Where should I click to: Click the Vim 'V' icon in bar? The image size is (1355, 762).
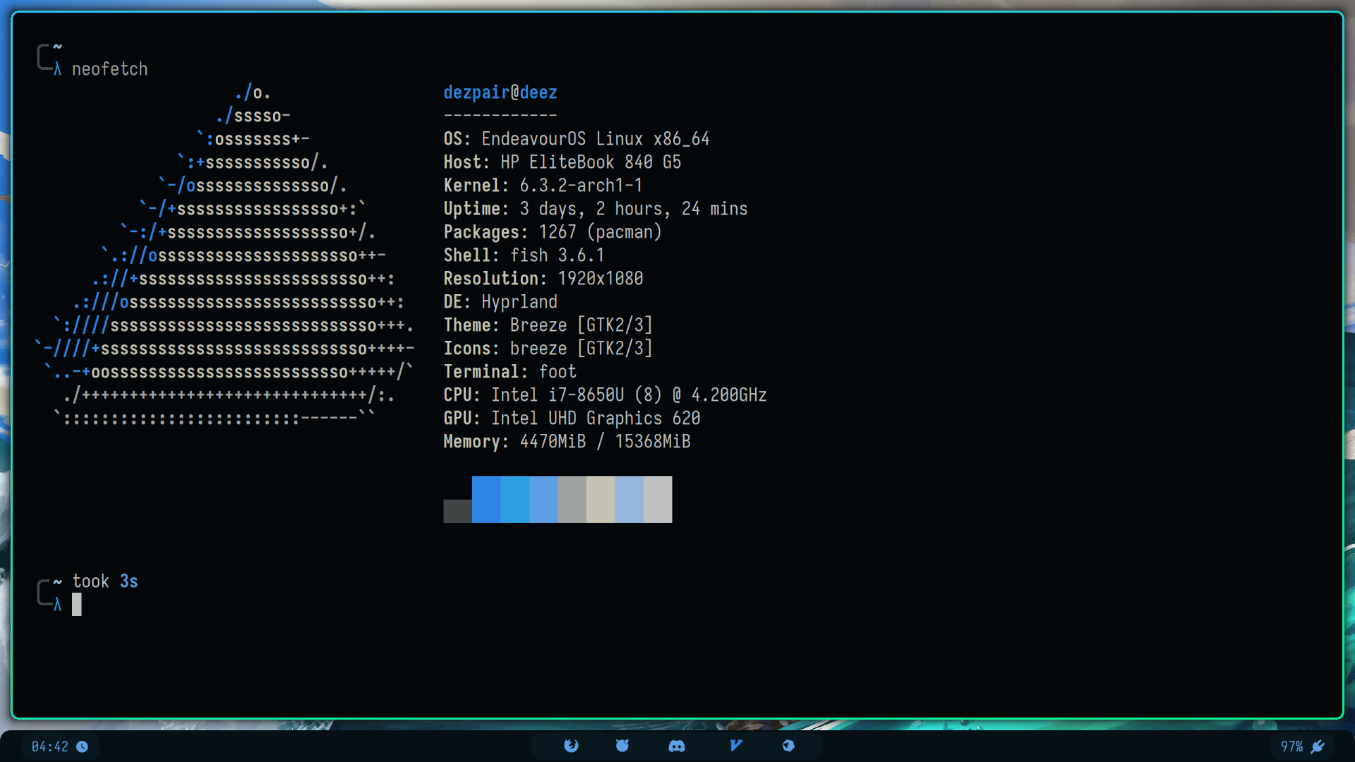pyautogui.click(x=735, y=746)
